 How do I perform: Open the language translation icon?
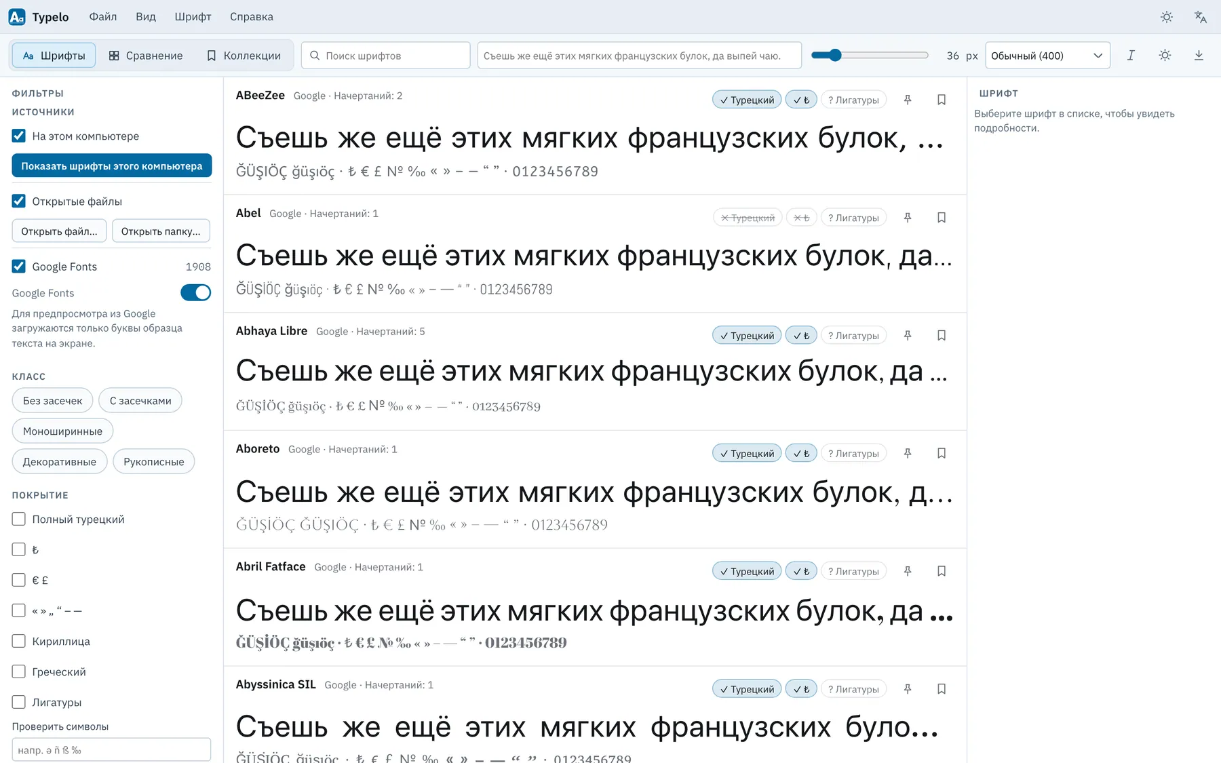point(1201,17)
